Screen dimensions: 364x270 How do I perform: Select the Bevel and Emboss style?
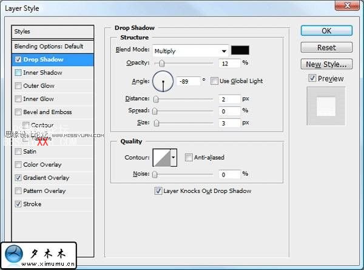click(47, 112)
